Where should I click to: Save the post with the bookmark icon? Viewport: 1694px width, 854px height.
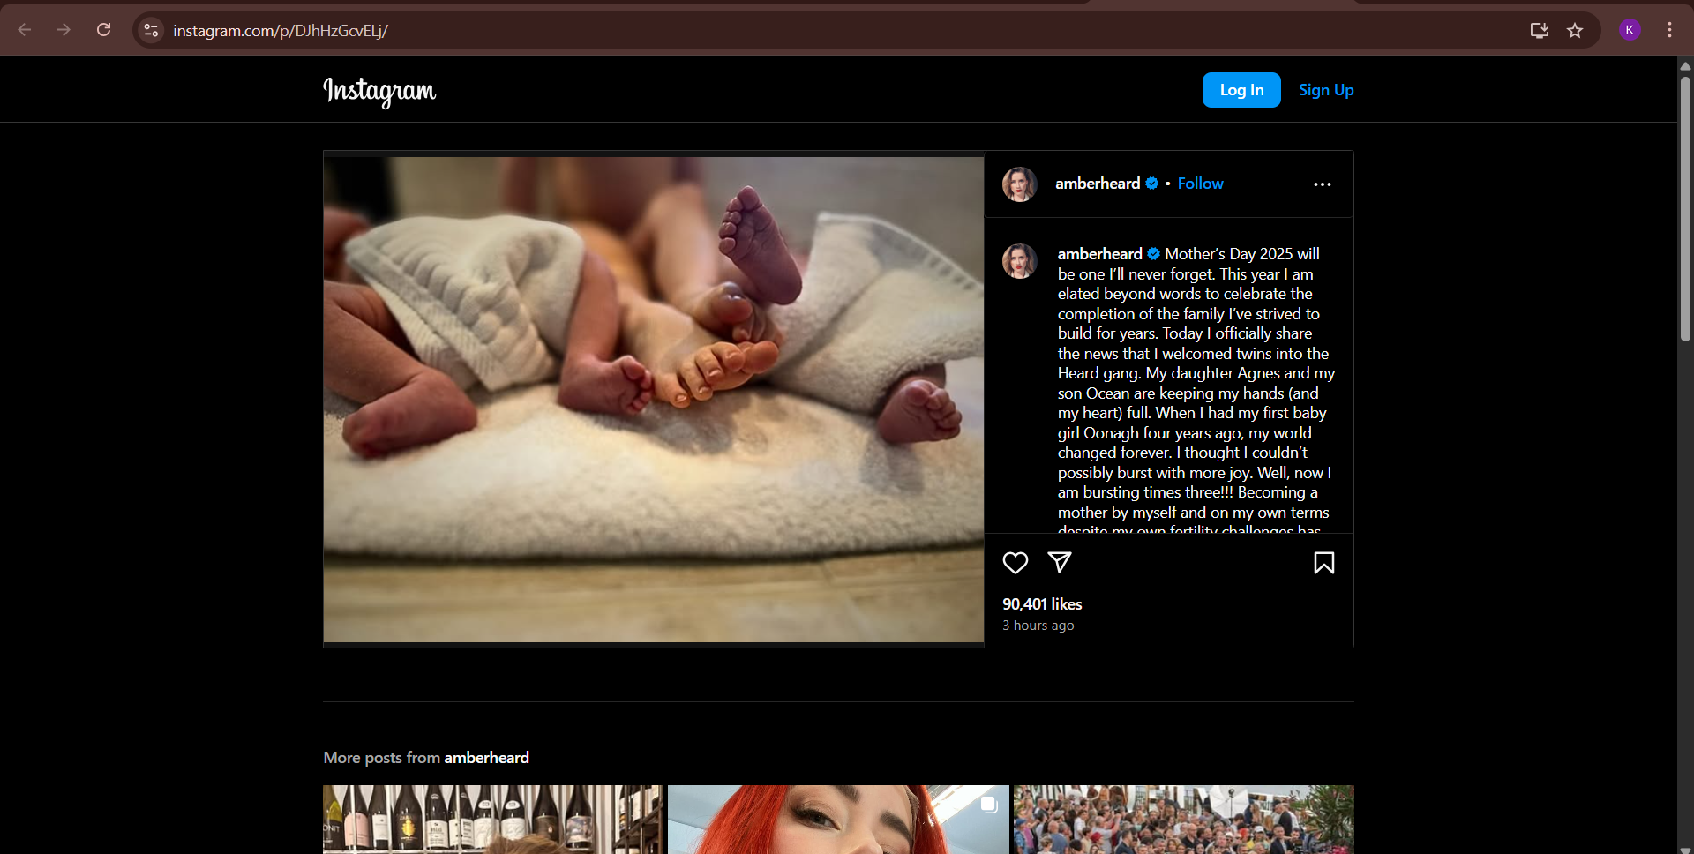tap(1323, 563)
